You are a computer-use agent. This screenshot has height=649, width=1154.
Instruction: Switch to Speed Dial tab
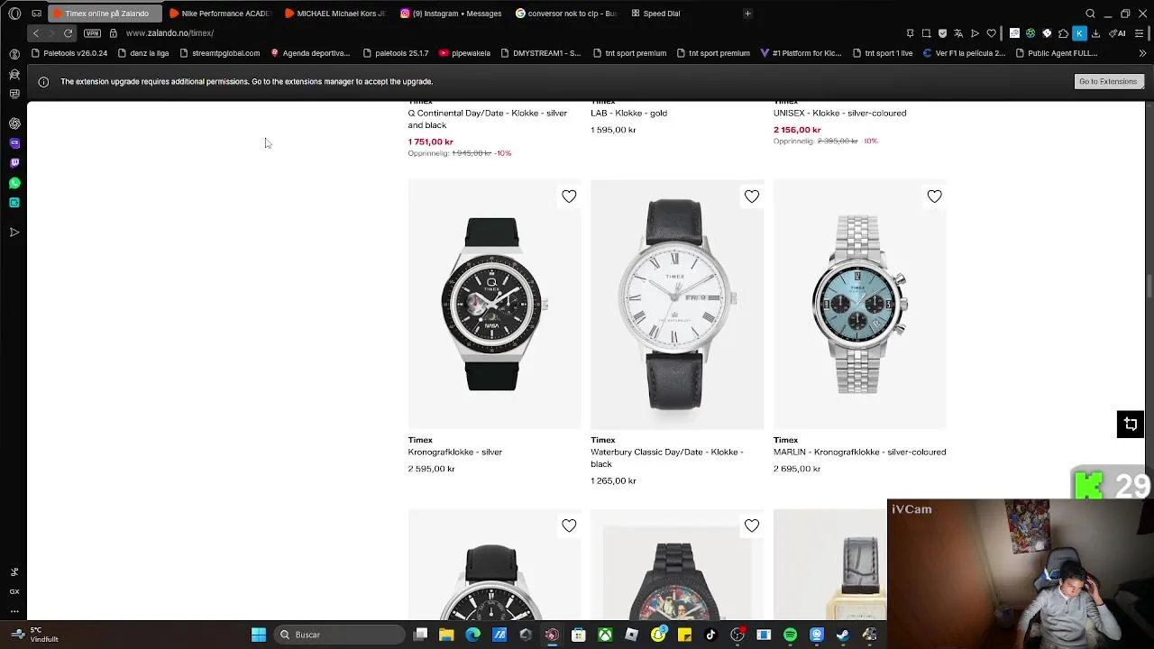tap(656, 14)
